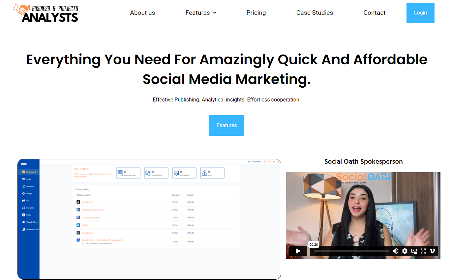Switch to Case Studies in the navigation
The height and width of the screenshot is (280, 451).
315,13
